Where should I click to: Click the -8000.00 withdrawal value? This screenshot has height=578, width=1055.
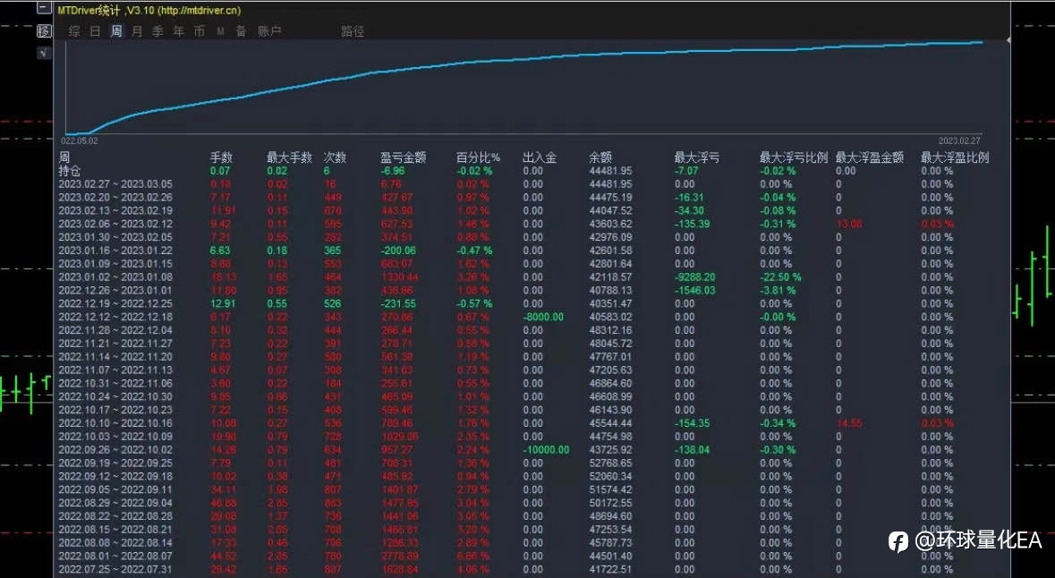pyautogui.click(x=543, y=317)
